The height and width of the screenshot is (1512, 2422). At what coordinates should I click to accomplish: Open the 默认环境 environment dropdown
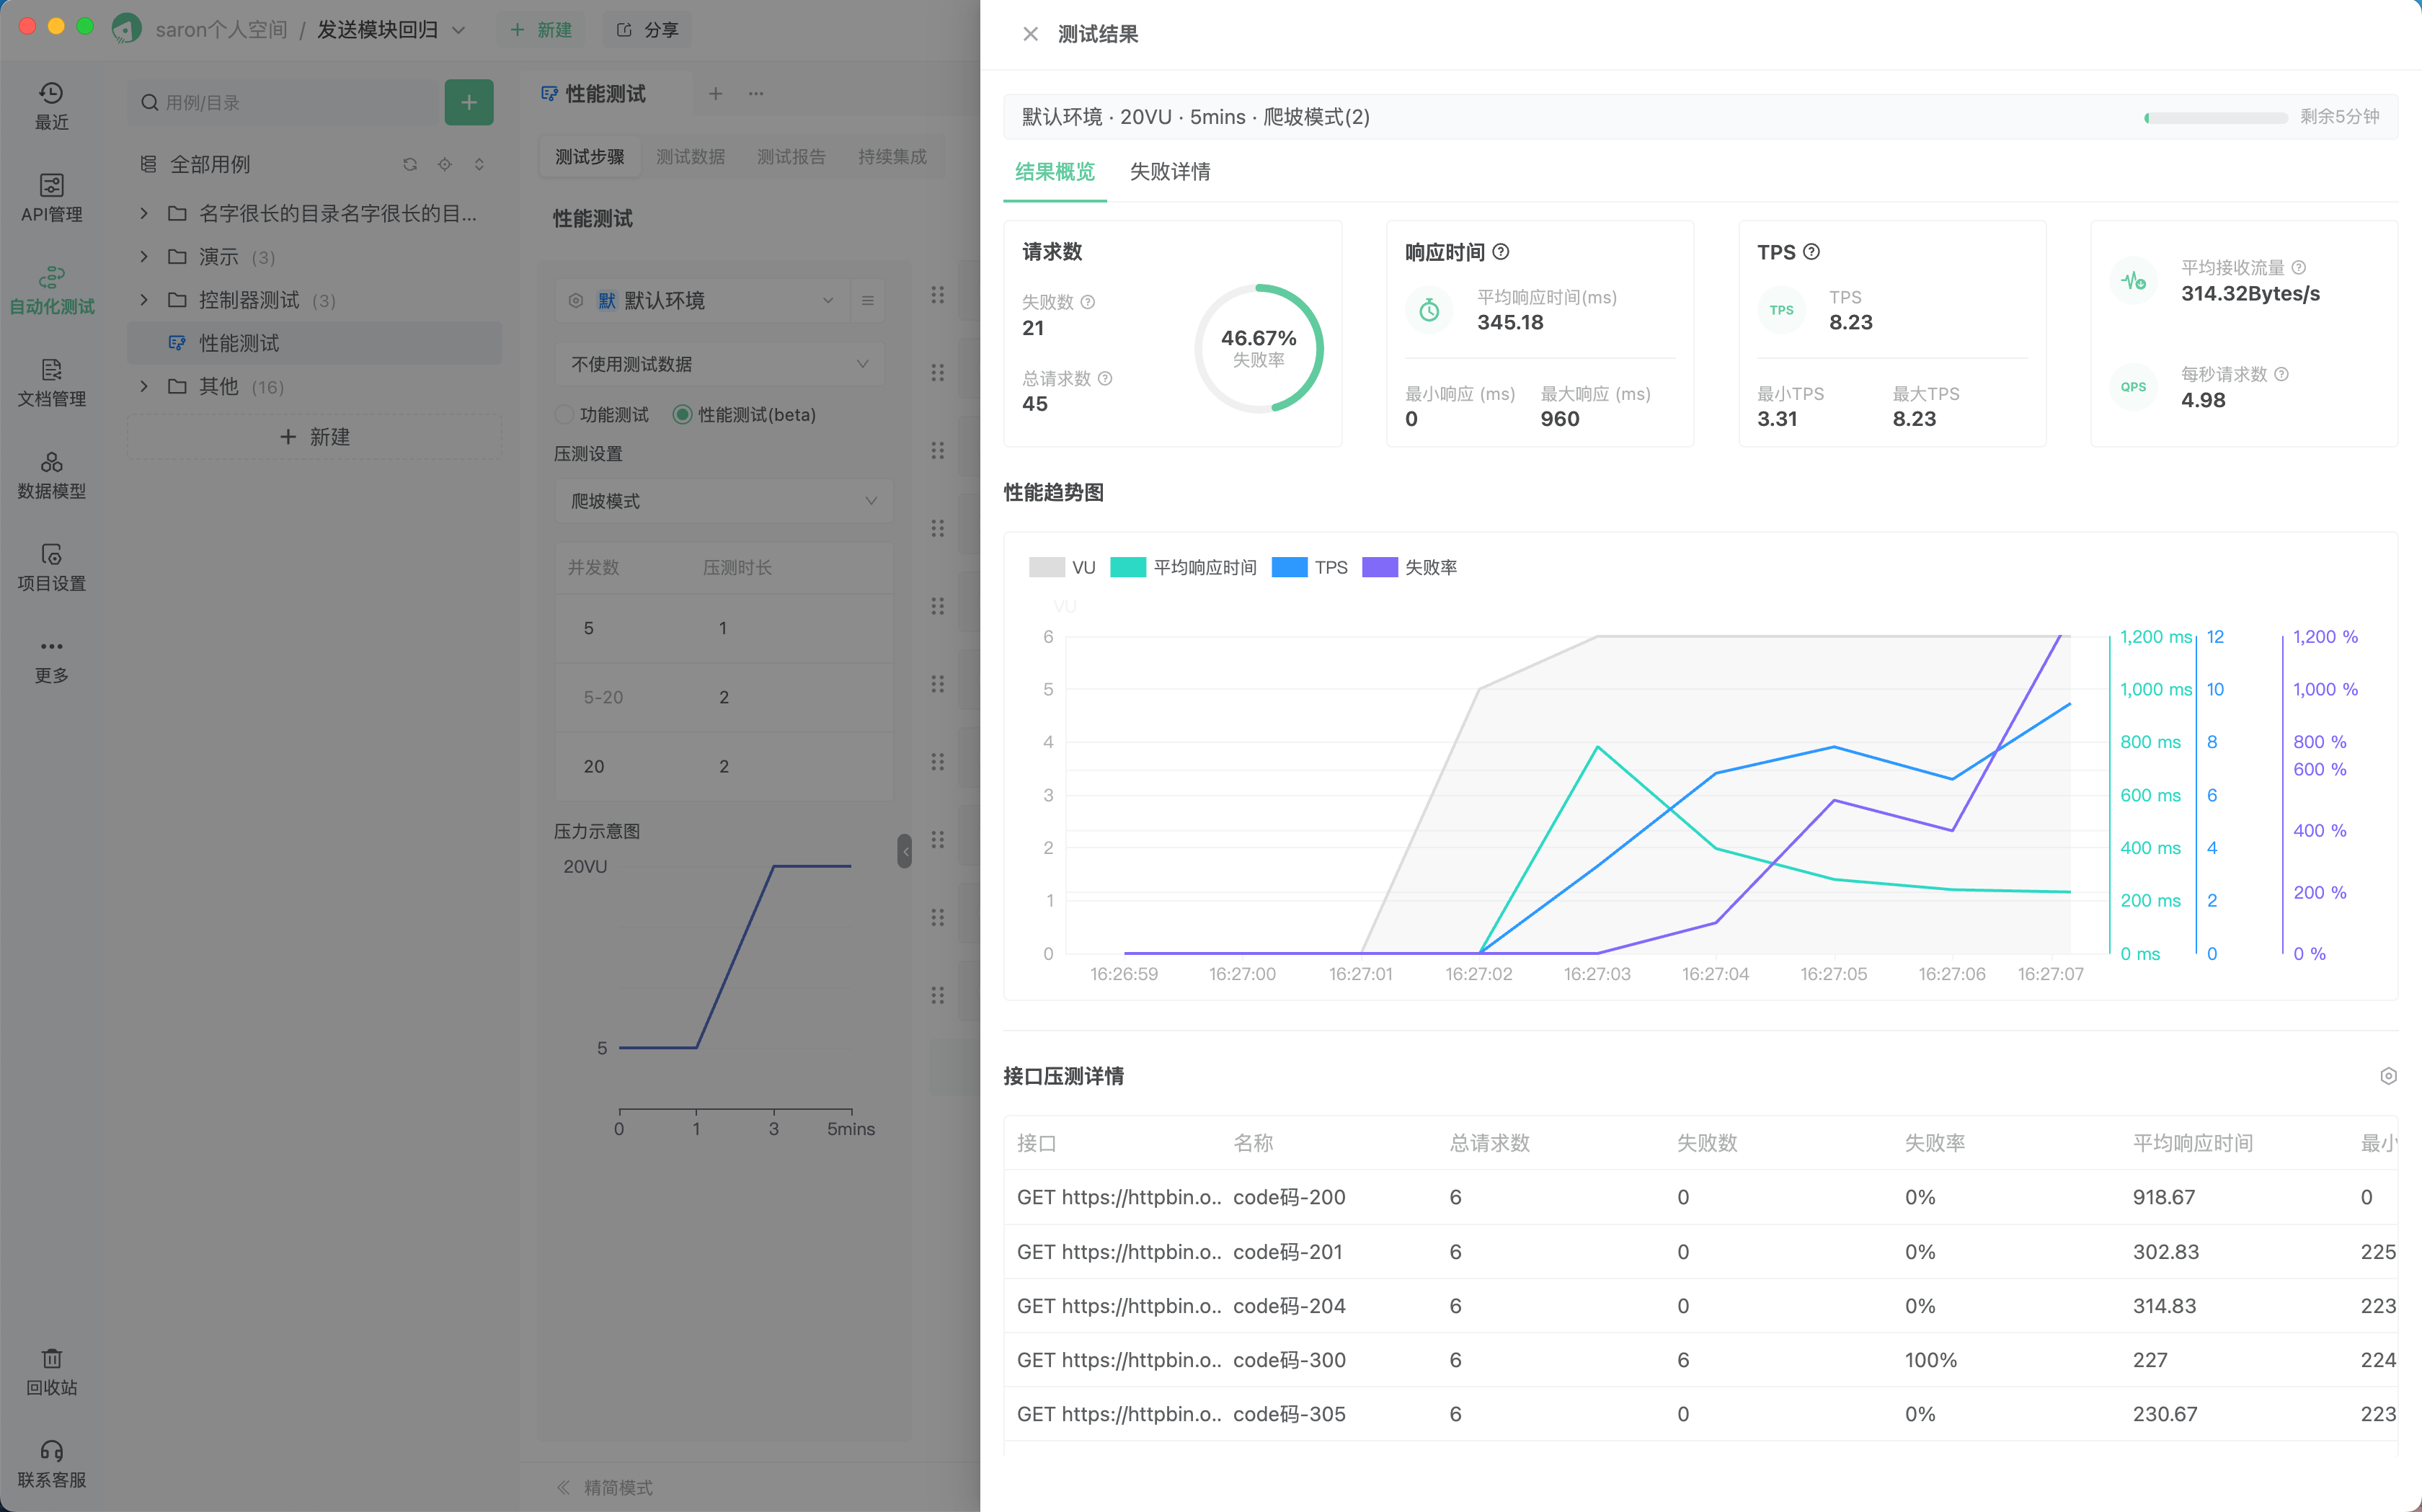coord(702,300)
